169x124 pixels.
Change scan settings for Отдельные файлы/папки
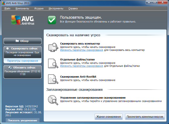coord(81,66)
